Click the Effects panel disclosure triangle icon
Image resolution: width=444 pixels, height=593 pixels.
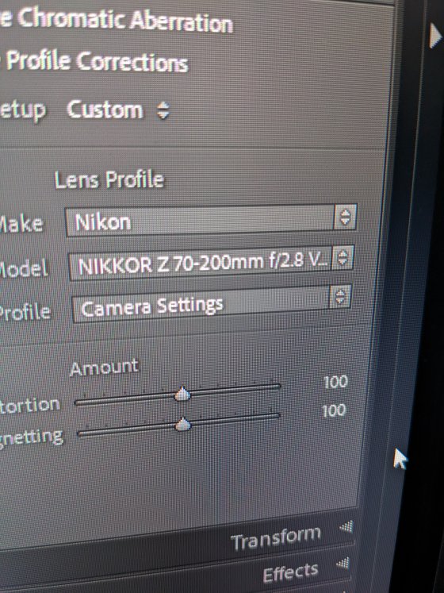[x=343, y=563]
